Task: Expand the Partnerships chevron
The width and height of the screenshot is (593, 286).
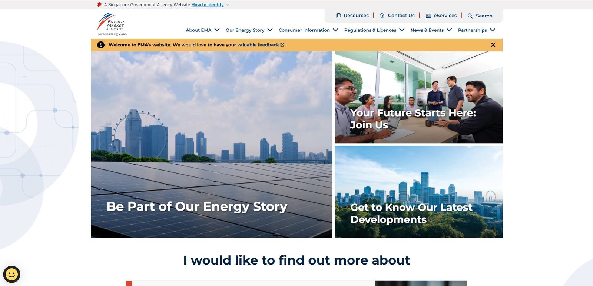Action: click(493, 30)
